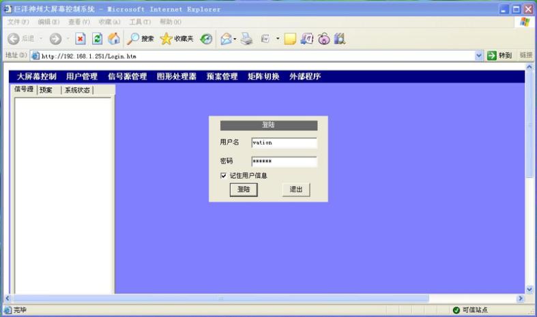The height and width of the screenshot is (317, 537).
Task: Open the Back button history dropdown arrow
Action: click(x=41, y=39)
